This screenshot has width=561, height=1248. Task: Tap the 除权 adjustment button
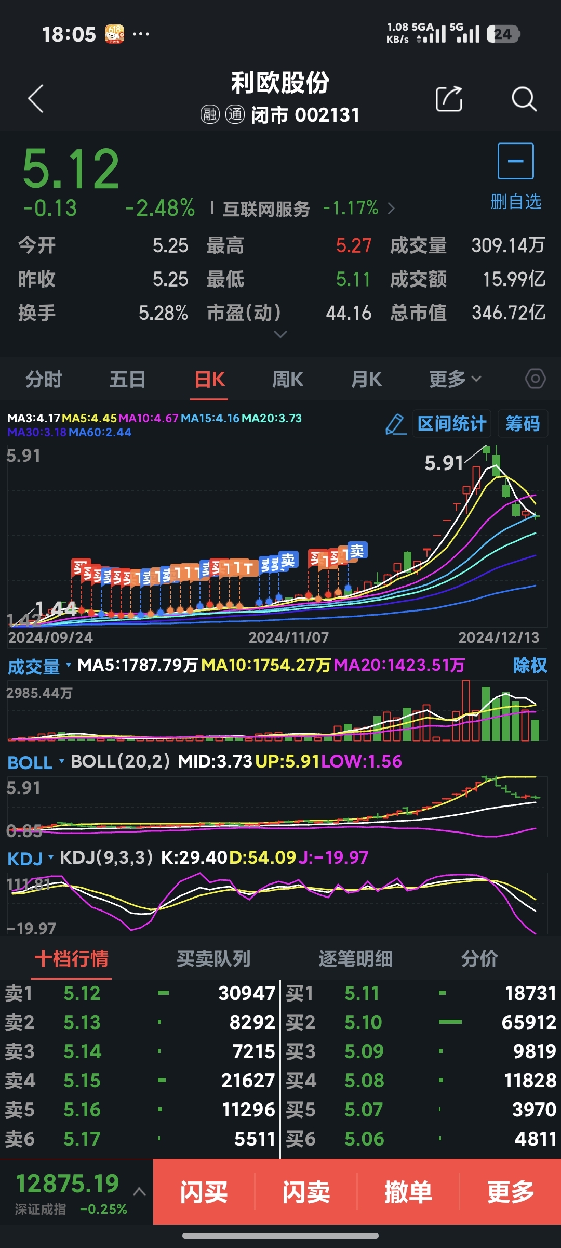pos(530,665)
